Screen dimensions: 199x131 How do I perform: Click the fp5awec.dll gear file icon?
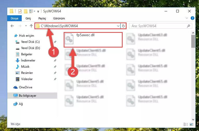(69, 39)
